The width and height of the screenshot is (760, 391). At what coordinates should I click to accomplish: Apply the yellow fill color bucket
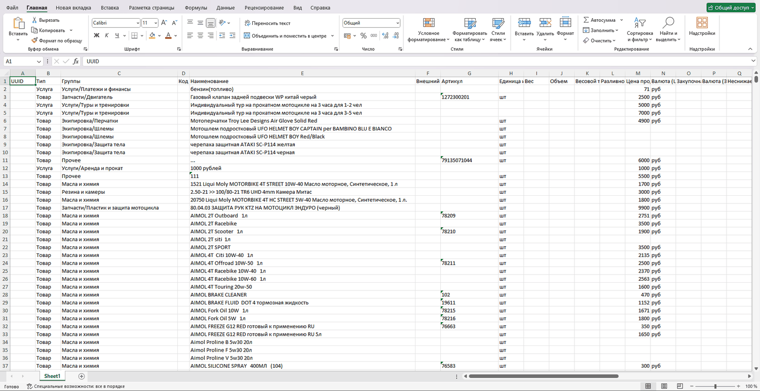tap(152, 35)
